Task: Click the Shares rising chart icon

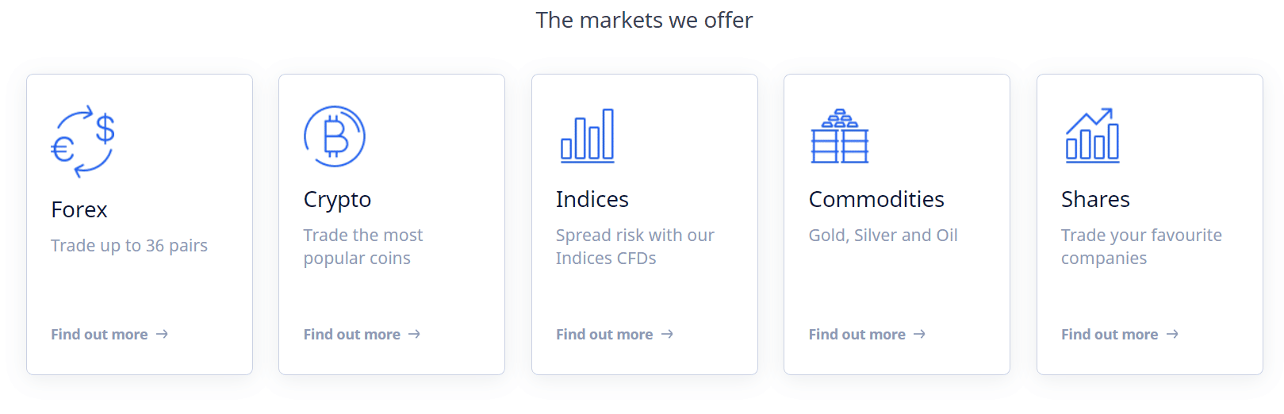Action: coord(1092,136)
